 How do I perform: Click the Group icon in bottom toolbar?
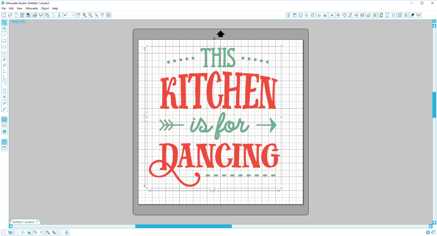(x=4, y=232)
